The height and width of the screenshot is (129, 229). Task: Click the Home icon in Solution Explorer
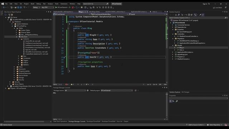176,15
